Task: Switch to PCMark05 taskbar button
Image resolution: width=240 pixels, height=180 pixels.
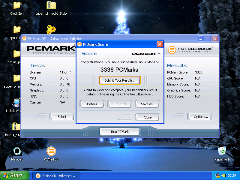Action: (x=56, y=176)
